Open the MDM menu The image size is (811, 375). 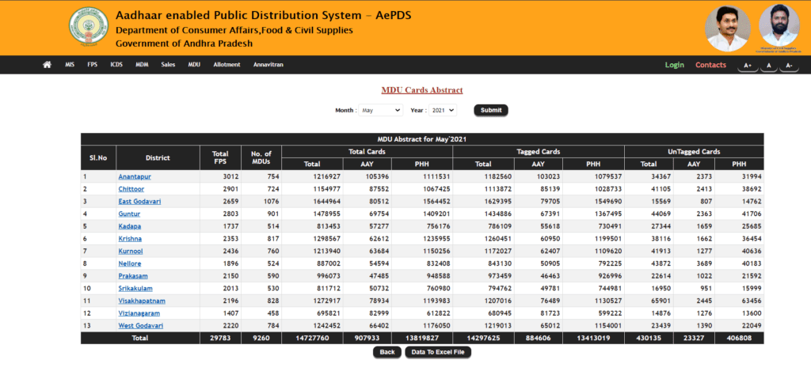tap(142, 65)
